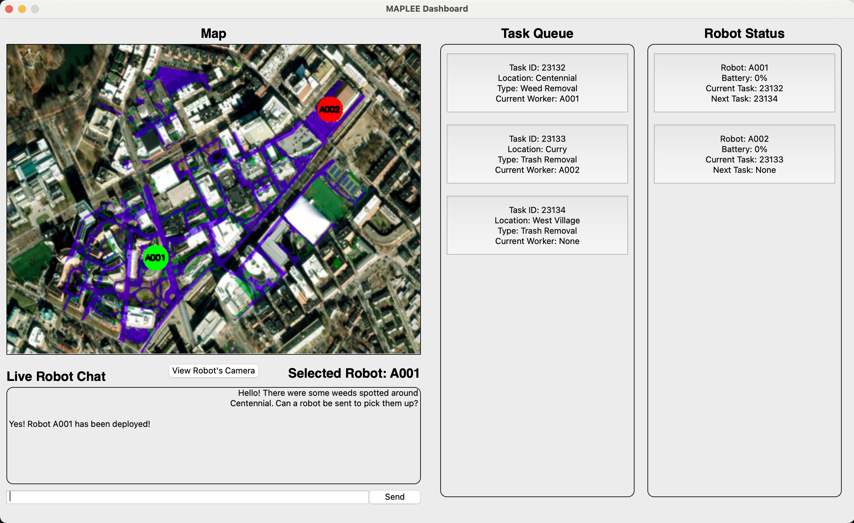The width and height of the screenshot is (854, 523).
Task: Click 'Location: West Village' text
Action: coord(537,220)
